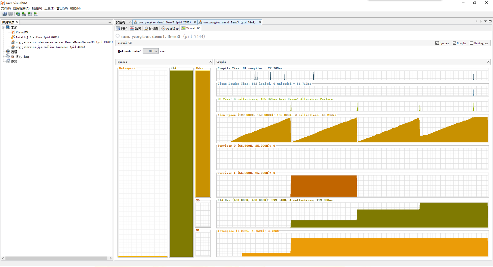Click the RemoteMavenServer36 Java icon in tree
The image size is (493, 267).
(x=13, y=42)
